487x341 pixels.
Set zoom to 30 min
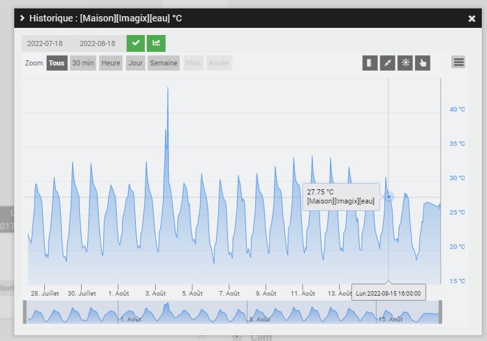point(83,63)
